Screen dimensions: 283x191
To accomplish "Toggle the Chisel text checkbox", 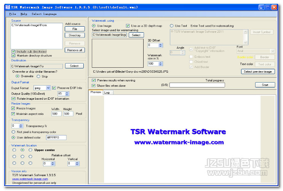I will point(191,62).
